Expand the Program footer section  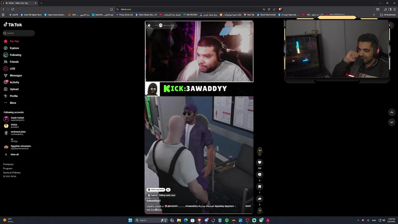[8, 168]
